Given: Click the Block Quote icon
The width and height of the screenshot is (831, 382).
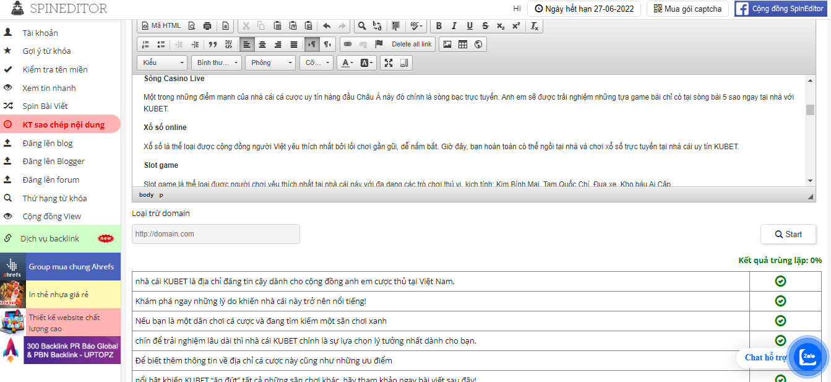Looking at the screenshot, I should [213, 45].
